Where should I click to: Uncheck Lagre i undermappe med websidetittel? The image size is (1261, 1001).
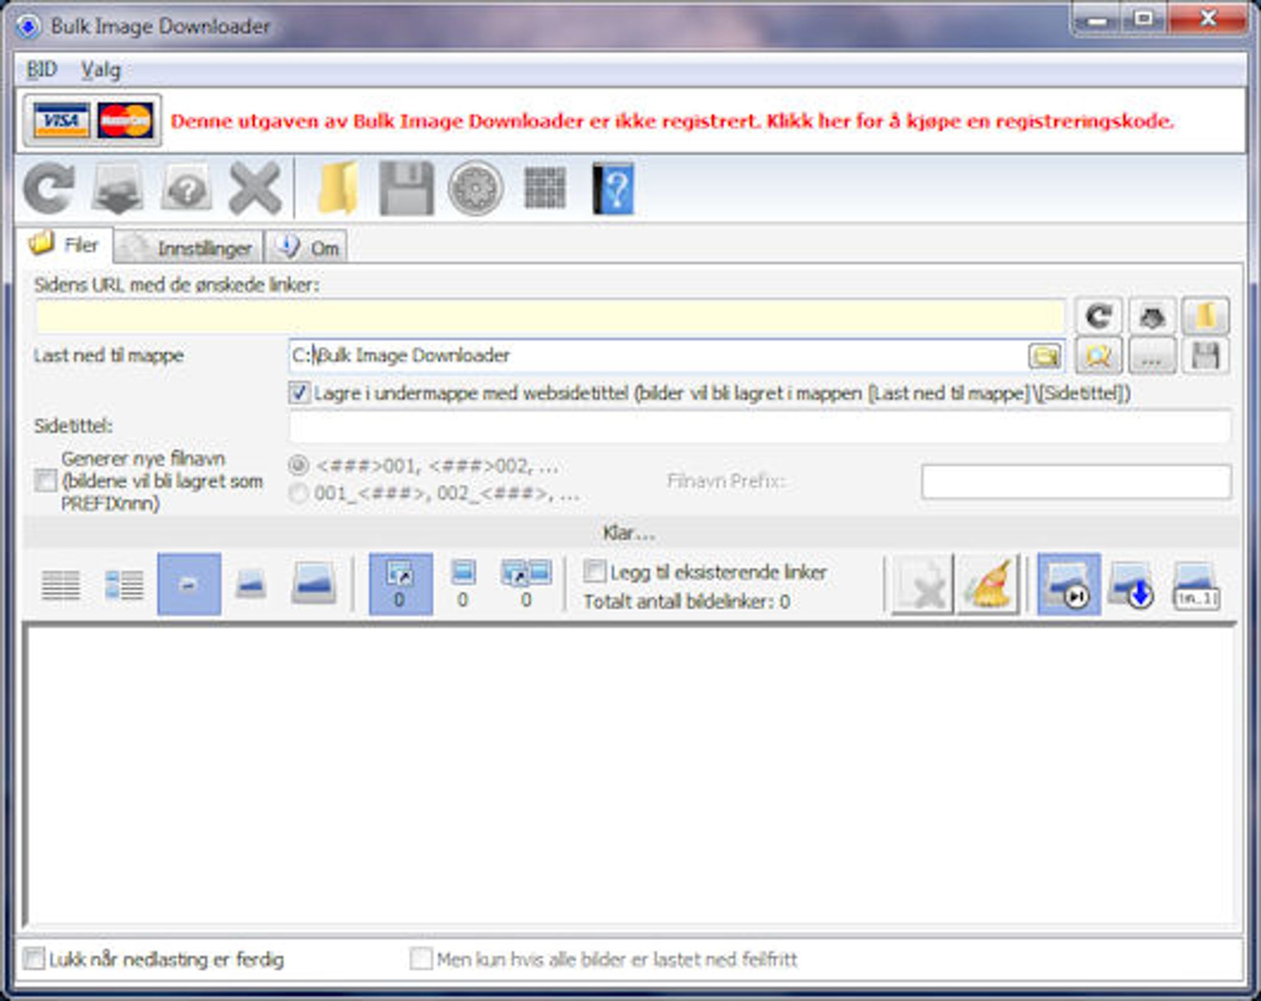[x=298, y=393]
